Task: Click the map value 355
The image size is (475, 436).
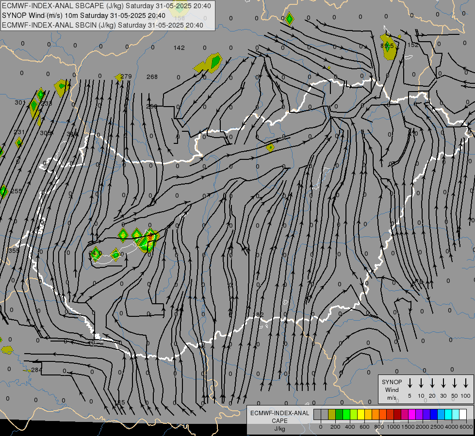Action: [x=14, y=251]
